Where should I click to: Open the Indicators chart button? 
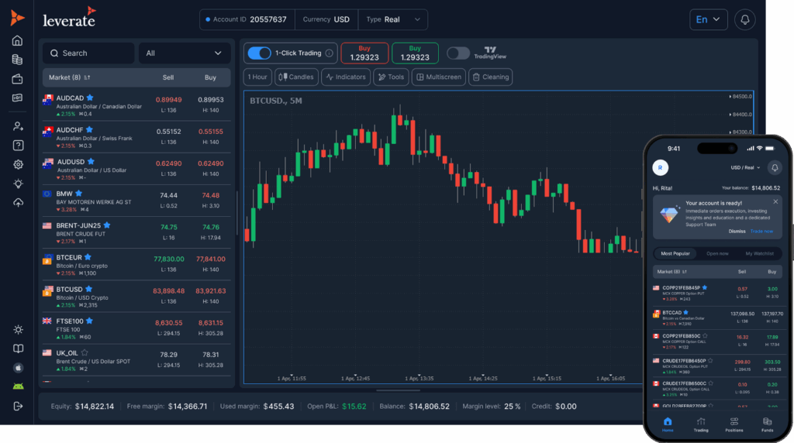click(x=345, y=77)
